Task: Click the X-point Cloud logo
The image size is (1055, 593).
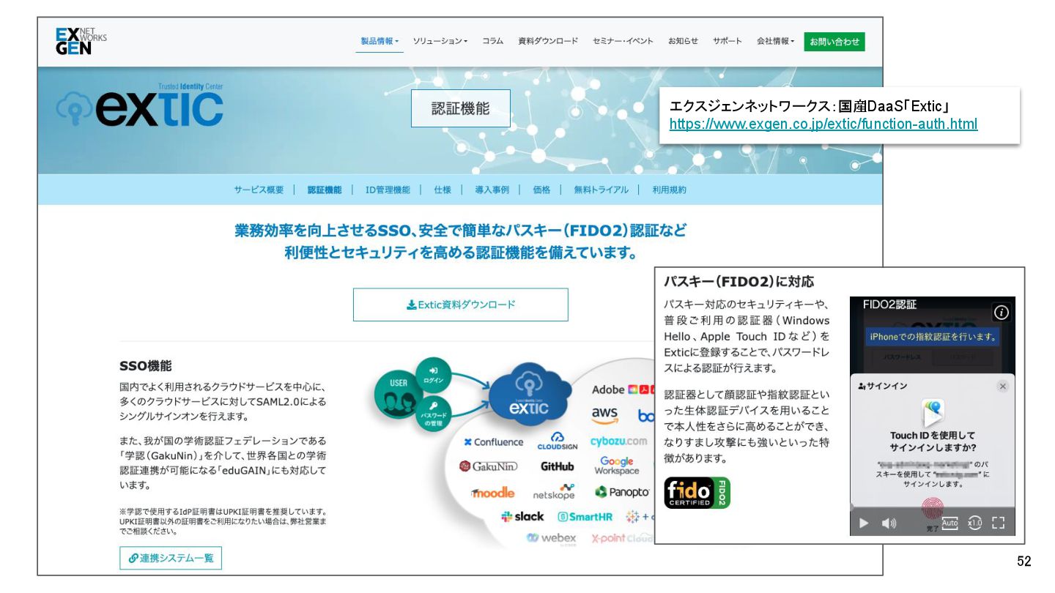Action: (621, 539)
